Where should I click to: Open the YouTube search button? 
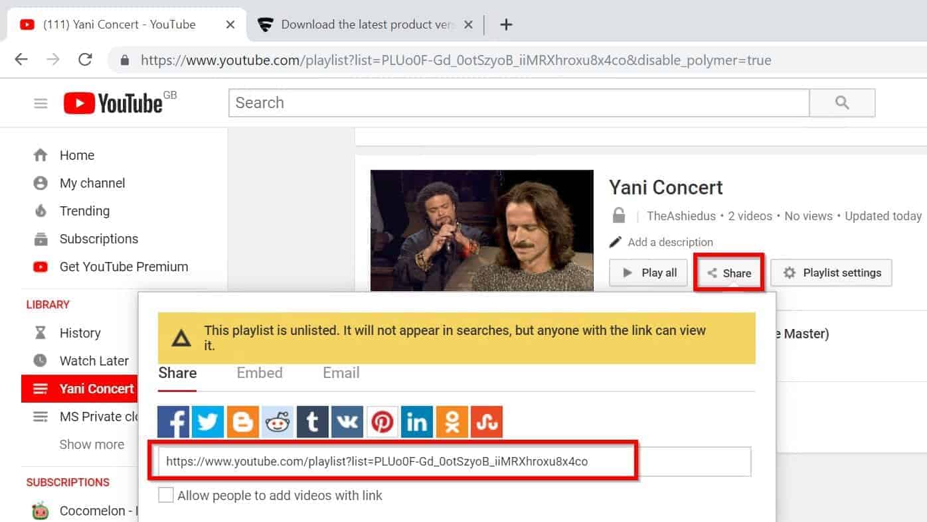[841, 102]
